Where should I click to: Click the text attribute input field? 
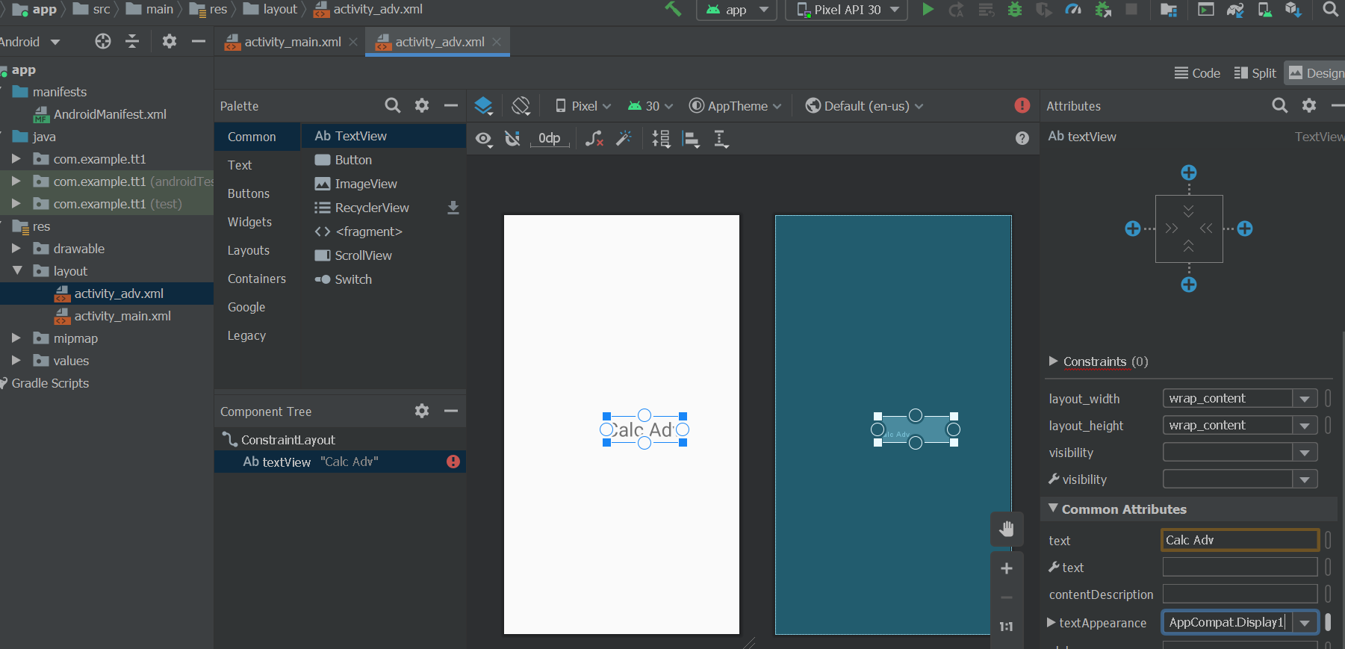point(1240,540)
